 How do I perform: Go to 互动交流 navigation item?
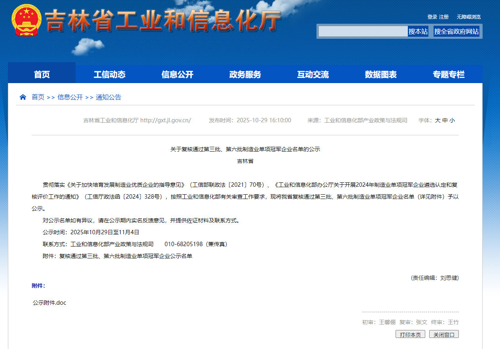312,74
